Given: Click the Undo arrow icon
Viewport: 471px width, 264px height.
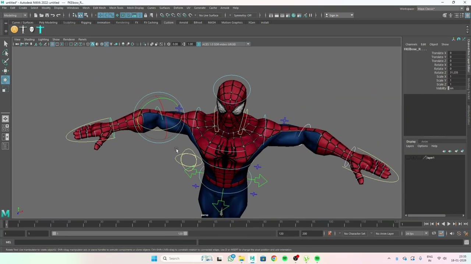Looking at the screenshot, I should pos(53,15).
